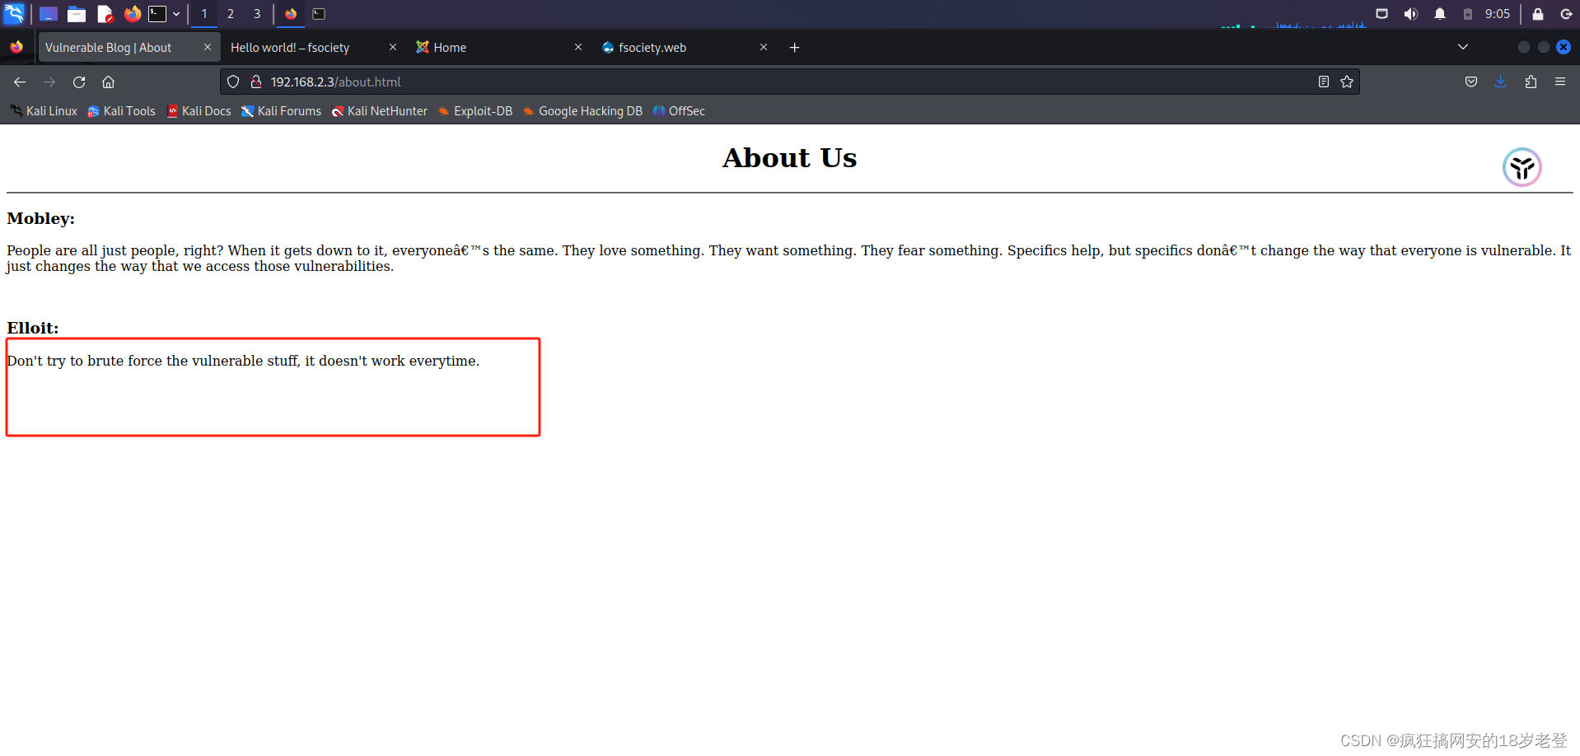
Task: Open Kali Forums bookmark
Action: (x=281, y=111)
